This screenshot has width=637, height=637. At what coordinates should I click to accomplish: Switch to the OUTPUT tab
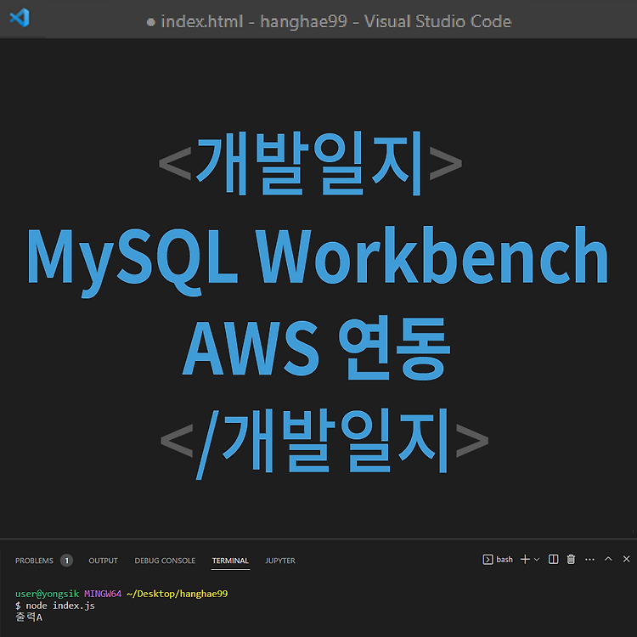103,561
